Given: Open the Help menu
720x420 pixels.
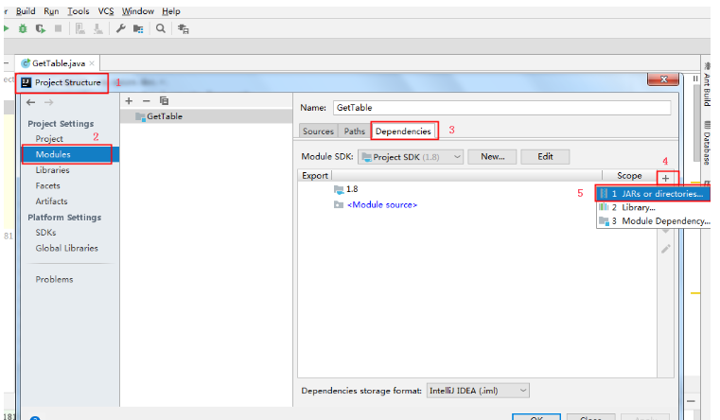Looking at the screenshot, I should pyautogui.click(x=171, y=11).
